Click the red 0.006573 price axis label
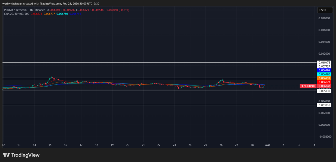This screenshot has width=336, height=162. pos(324,82)
